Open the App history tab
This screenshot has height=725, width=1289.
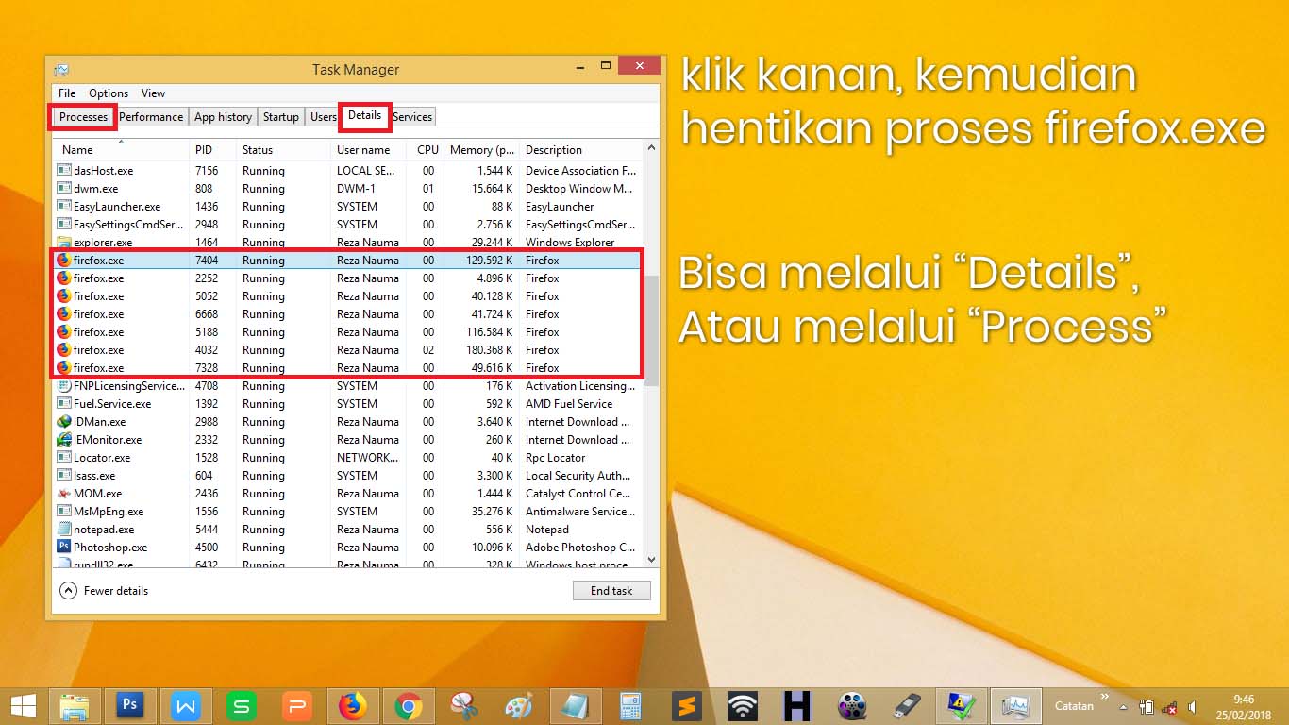223,117
